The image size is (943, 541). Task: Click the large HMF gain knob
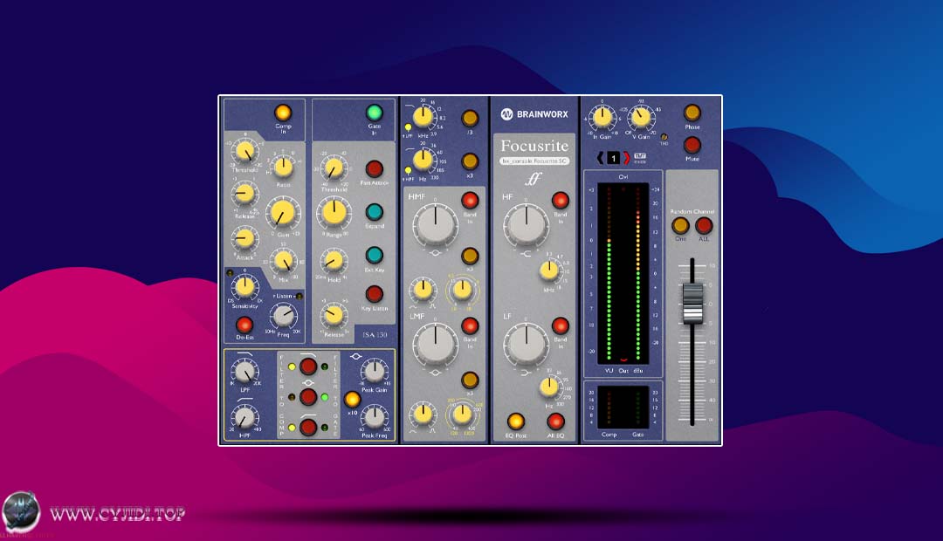[435, 223]
